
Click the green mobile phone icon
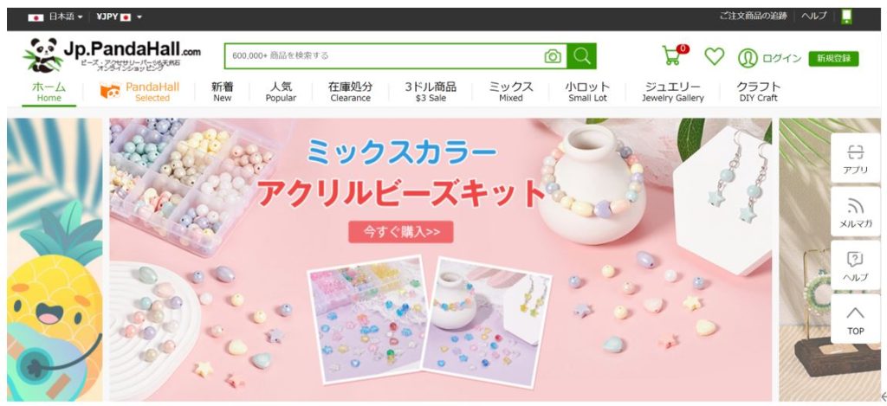846,16
